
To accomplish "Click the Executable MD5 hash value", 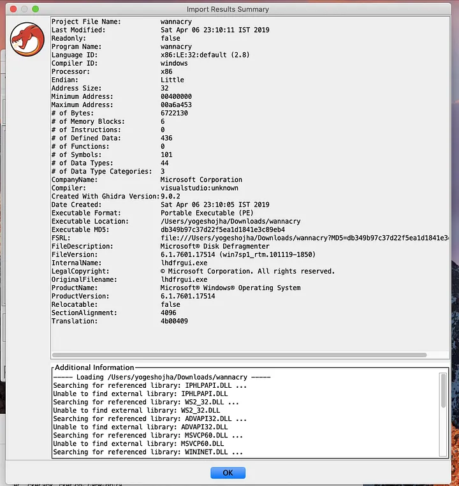I will tap(222, 230).
